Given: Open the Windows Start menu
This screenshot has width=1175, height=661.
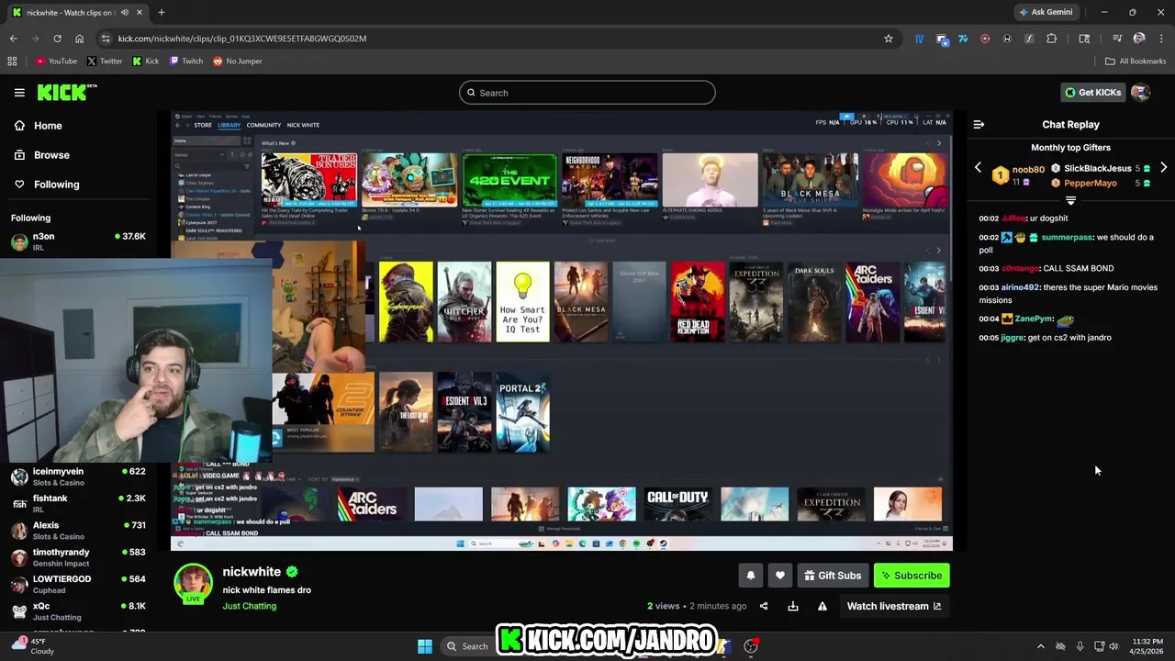Looking at the screenshot, I should (425, 646).
